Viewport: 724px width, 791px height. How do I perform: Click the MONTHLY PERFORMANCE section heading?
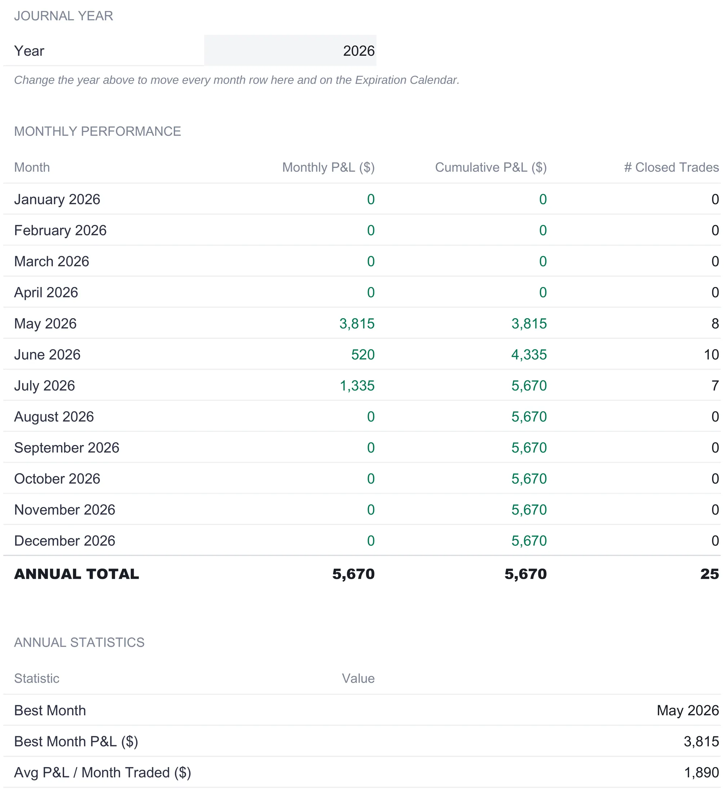click(x=98, y=131)
